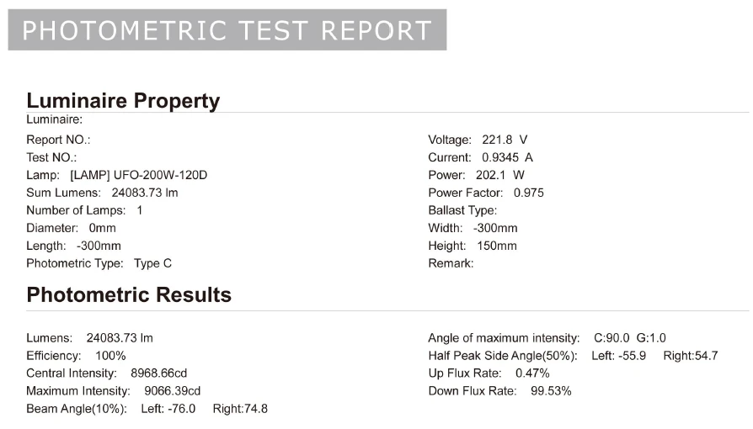The width and height of the screenshot is (753, 429).
Task: Select the Luminaire Property heading
Action: [x=123, y=101]
